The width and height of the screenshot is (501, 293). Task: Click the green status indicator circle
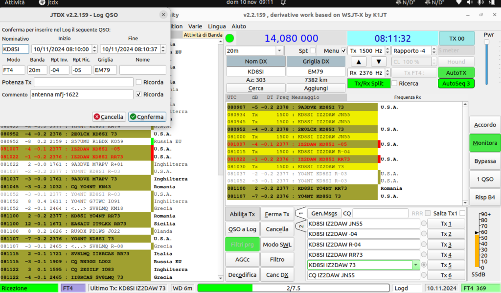pos(230,38)
